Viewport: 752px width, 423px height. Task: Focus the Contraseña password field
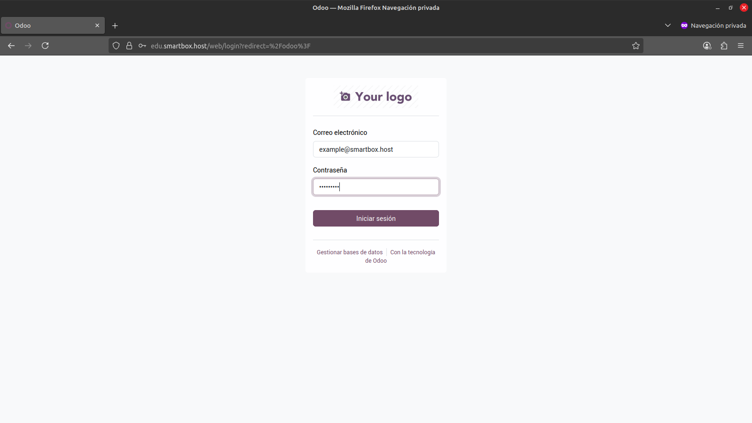(x=376, y=187)
